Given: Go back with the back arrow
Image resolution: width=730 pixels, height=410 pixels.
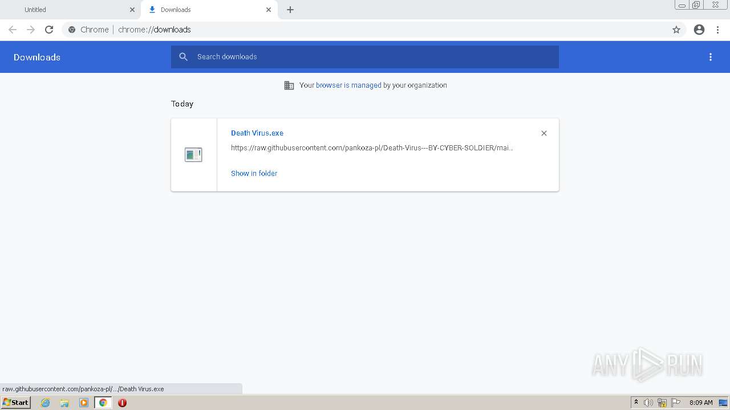Looking at the screenshot, I should (13, 30).
